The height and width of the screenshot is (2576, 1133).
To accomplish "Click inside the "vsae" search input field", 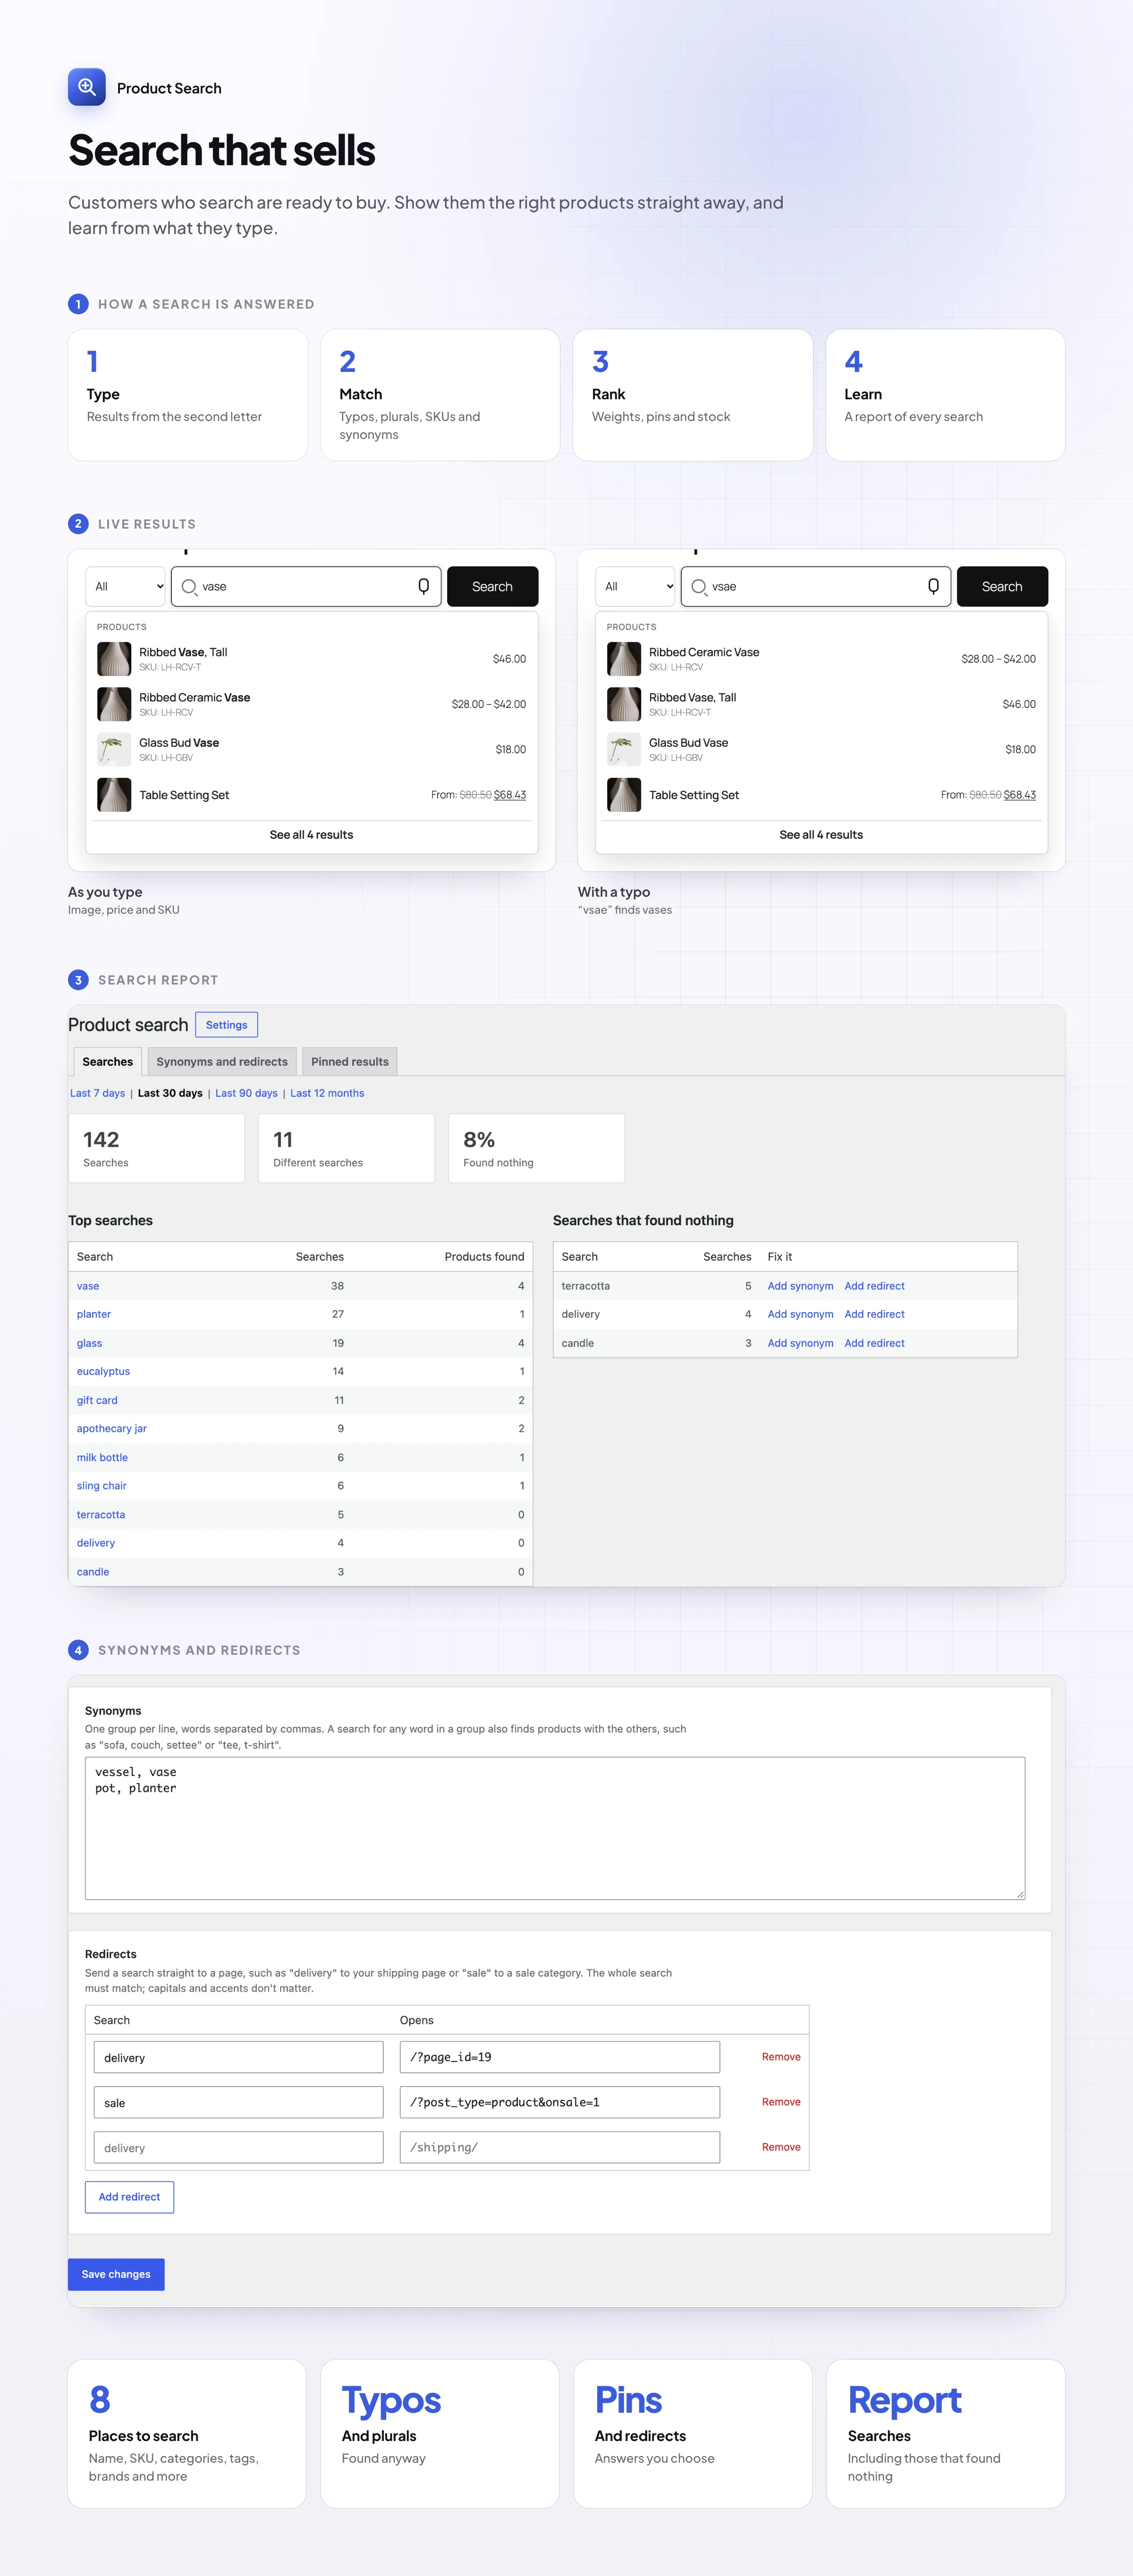I will 816,587.
